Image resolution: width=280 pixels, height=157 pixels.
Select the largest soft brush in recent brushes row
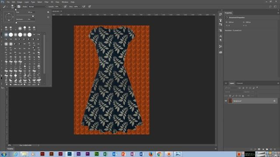coord(20,28)
